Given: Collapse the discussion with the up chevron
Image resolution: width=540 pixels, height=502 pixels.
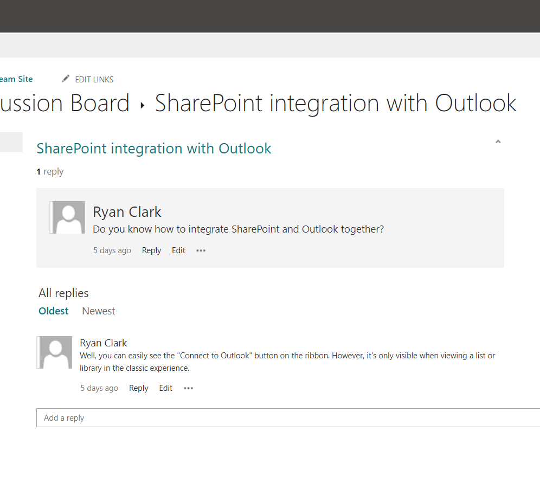Looking at the screenshot, I should coord(498,141).
